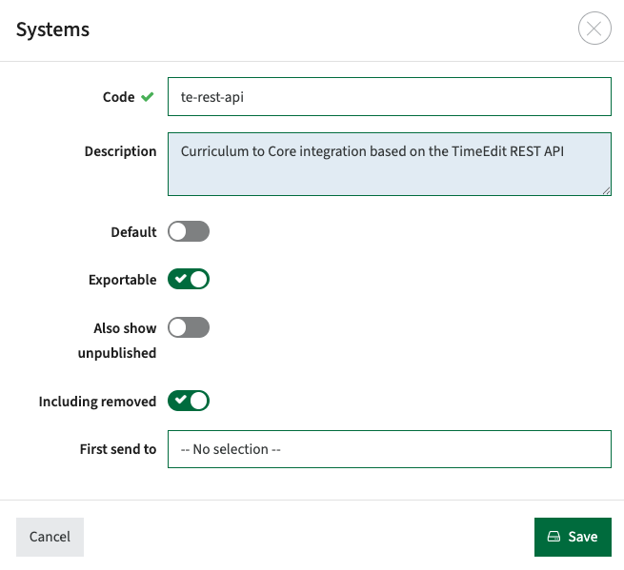The height and width of the screenshot is (570, 624).
Task: Close the Systems dialog with the X icon
Action: click(594, 29)
